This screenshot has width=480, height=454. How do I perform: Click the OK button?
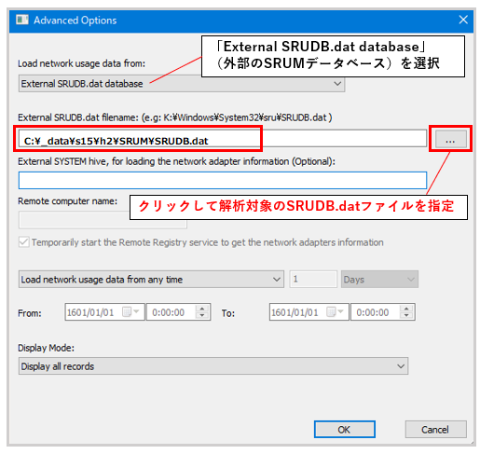pos(344,430)
